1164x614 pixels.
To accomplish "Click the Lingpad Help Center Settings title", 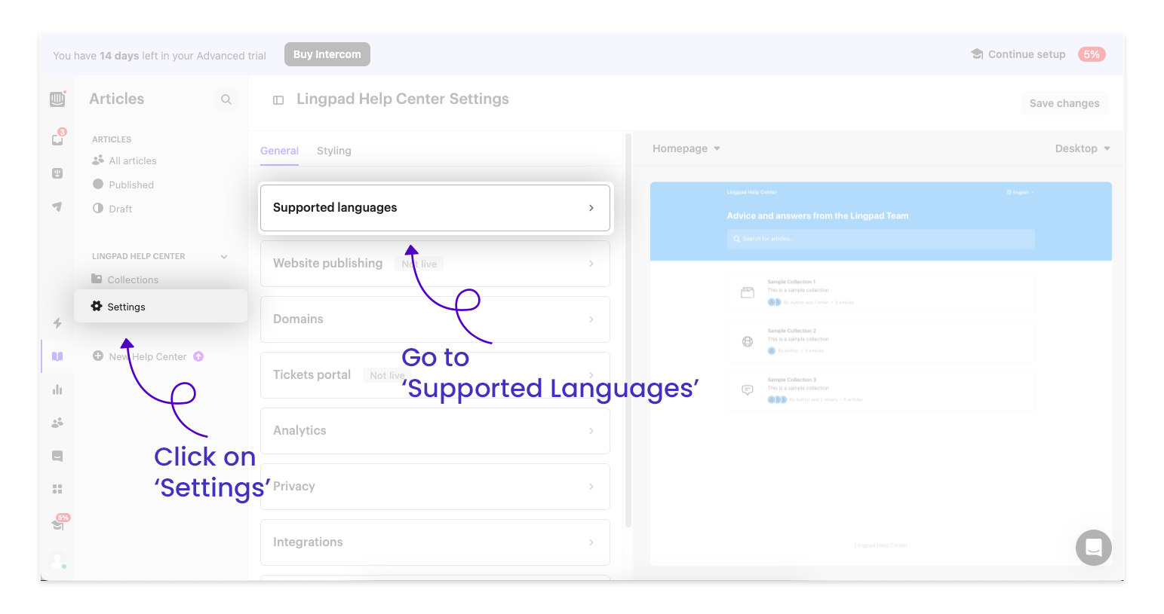I will 403,99.
